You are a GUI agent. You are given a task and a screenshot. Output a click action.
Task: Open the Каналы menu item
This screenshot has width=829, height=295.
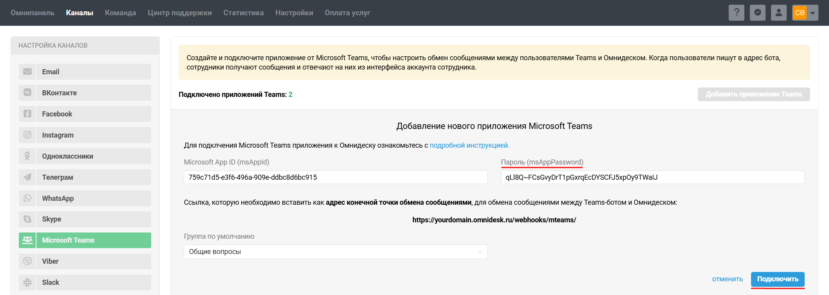(80, 13)
